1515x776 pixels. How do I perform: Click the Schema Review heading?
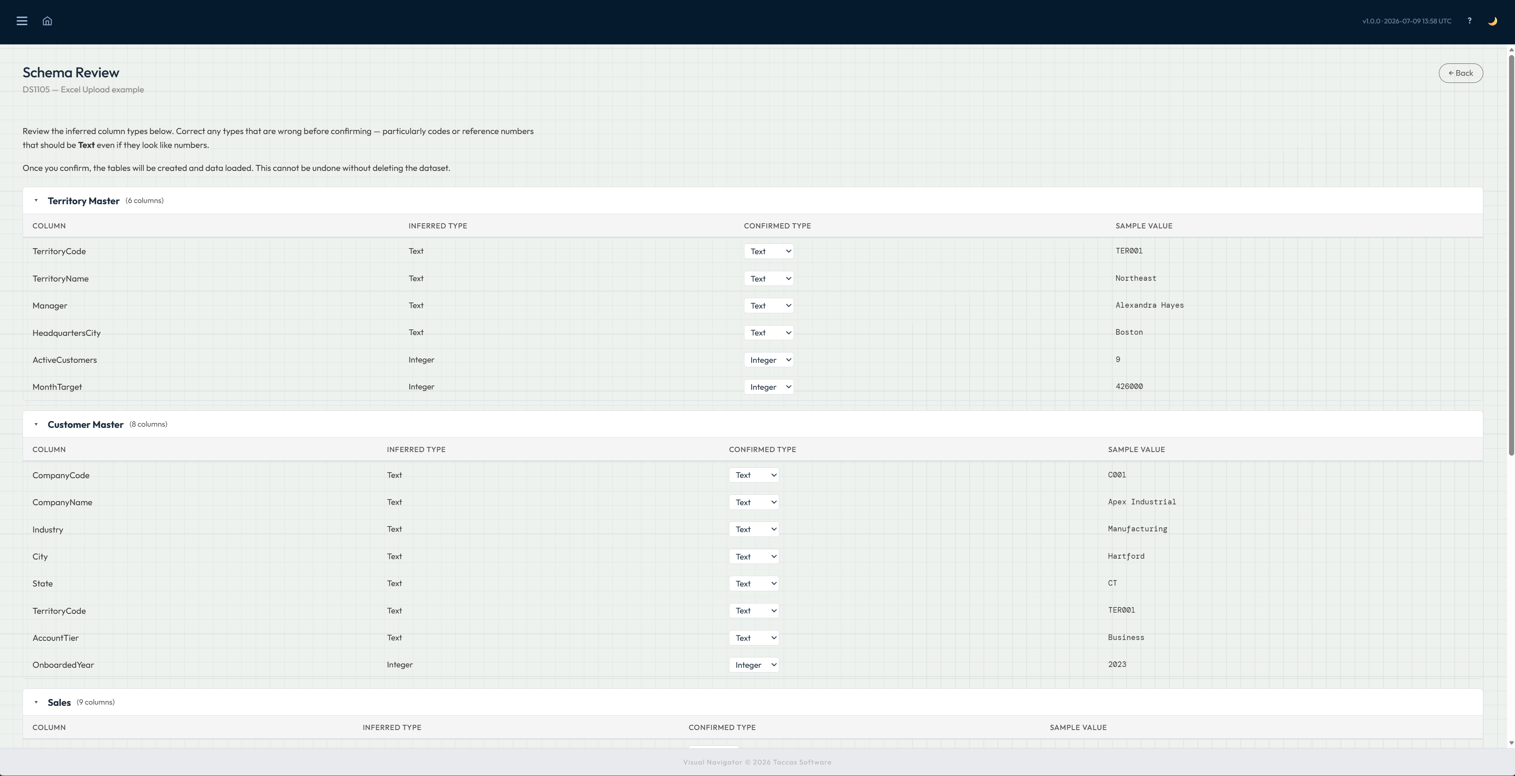click(x=71, y=72)
